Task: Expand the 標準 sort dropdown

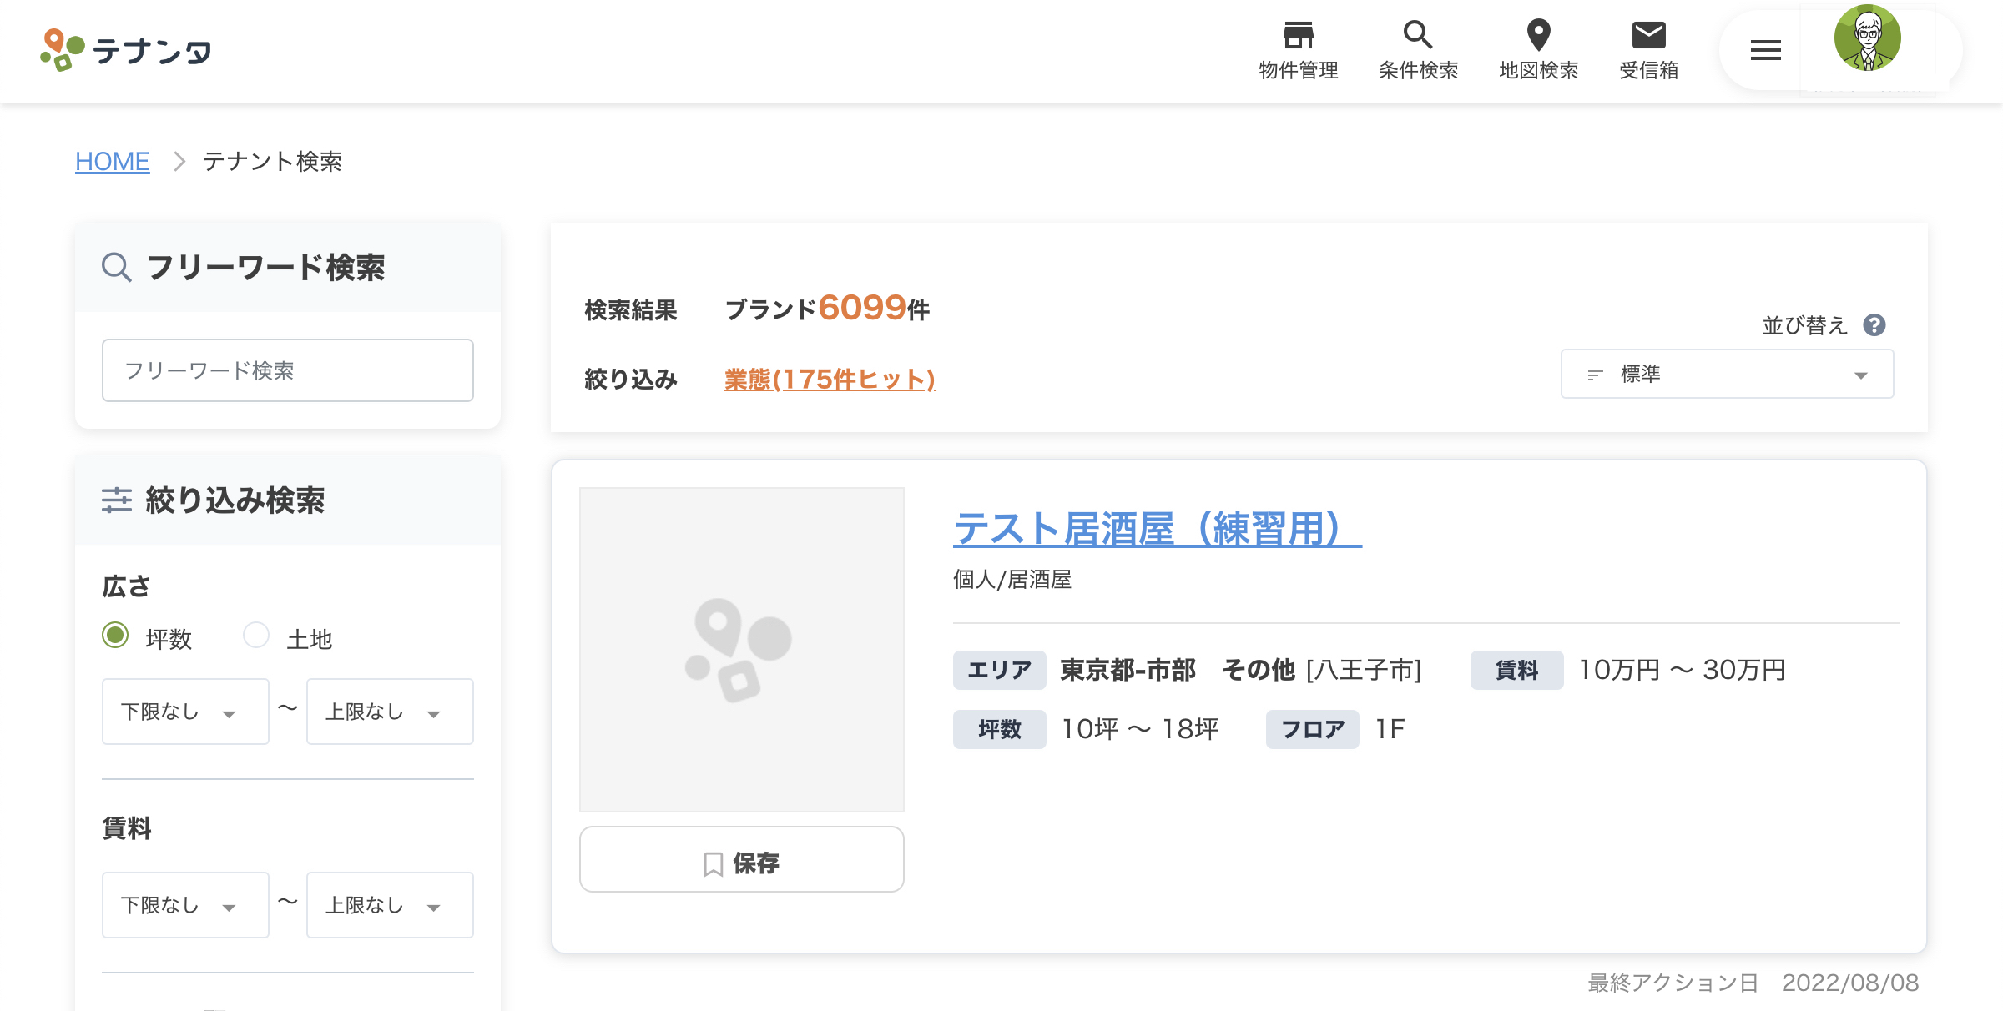Action: click(1727, 375)
